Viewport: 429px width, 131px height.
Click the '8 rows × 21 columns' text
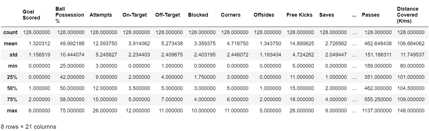coord(28,126)
